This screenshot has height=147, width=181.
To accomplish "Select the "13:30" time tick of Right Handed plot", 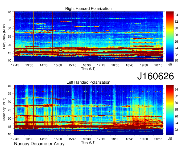I will [x=29, y=65].
